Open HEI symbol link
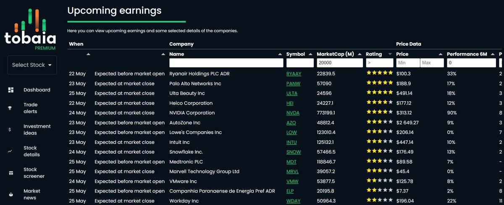 tap(290, 103)
